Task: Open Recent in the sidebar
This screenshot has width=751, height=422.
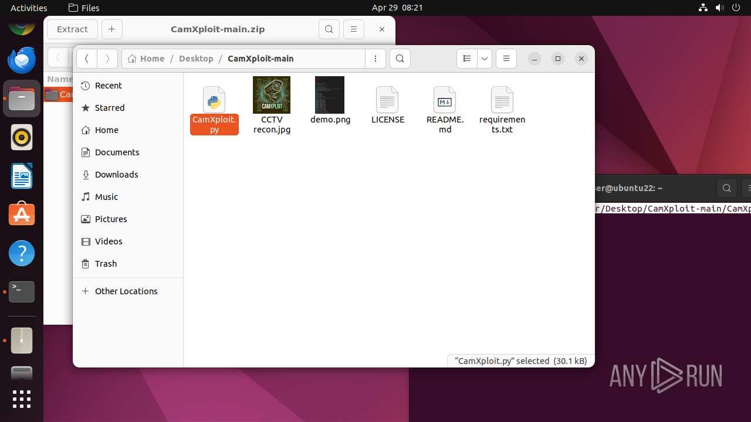Action: tap(128, 86)
